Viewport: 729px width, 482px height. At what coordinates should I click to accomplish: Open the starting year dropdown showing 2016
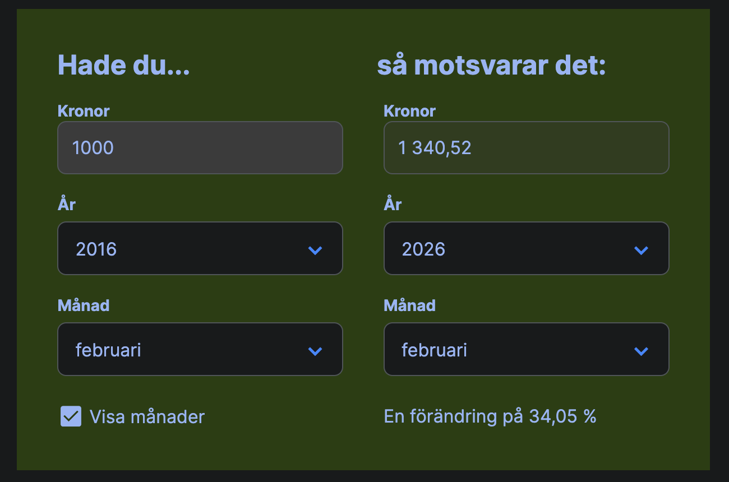pos(200,248)
